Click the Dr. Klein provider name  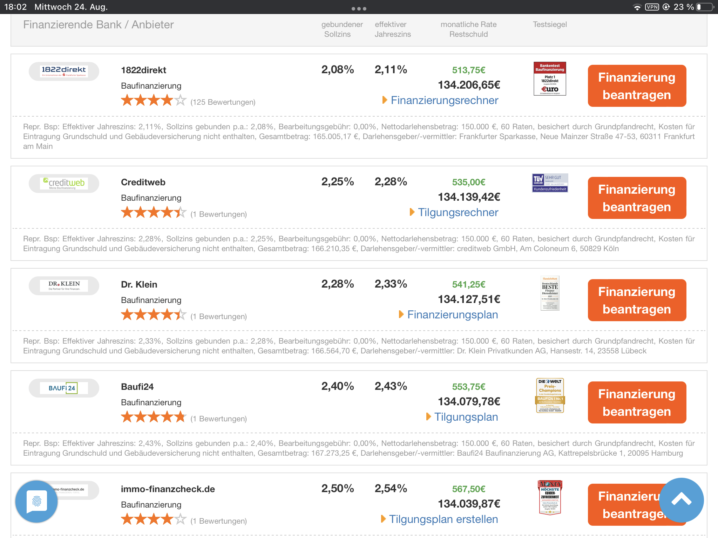[x=139, y=284]
